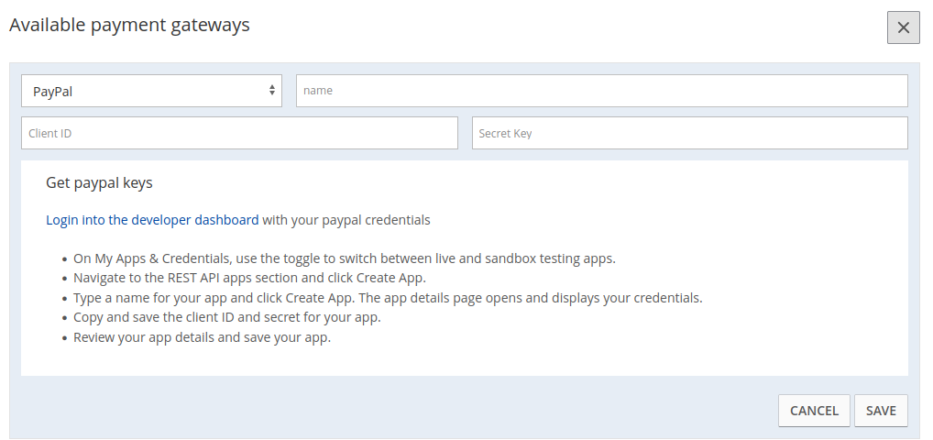
Task: Open the PayPal gateway type dropdown
Action: pyautogui.click(x=152, y=91)
